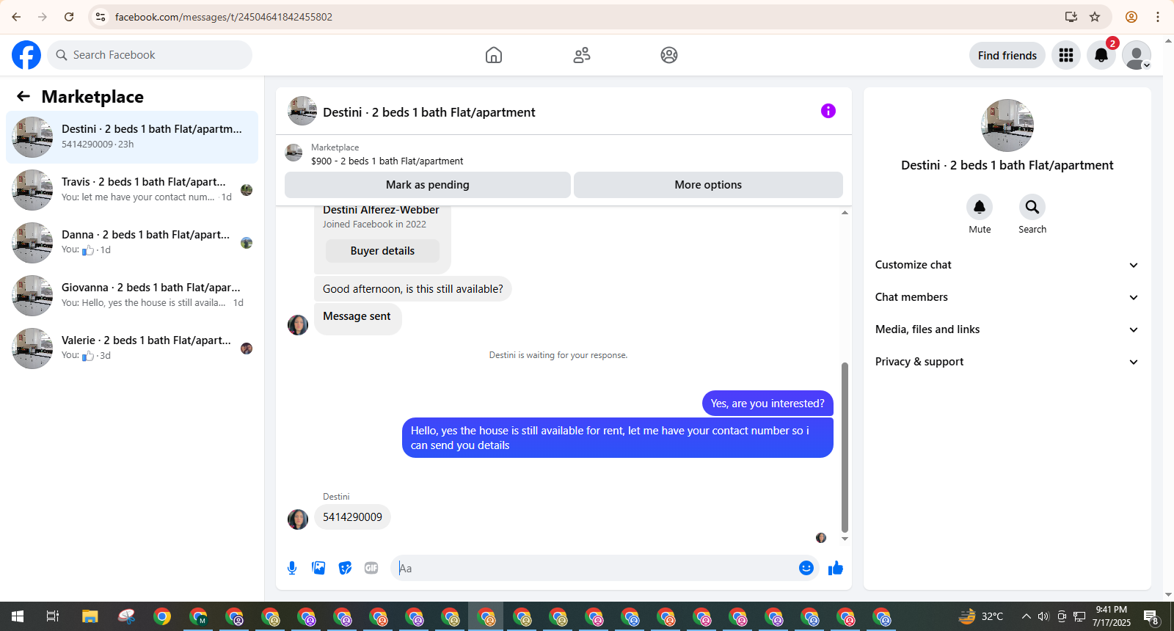
Task: Mute this conversation with the bell icon
Action: (x=980, y=207)
